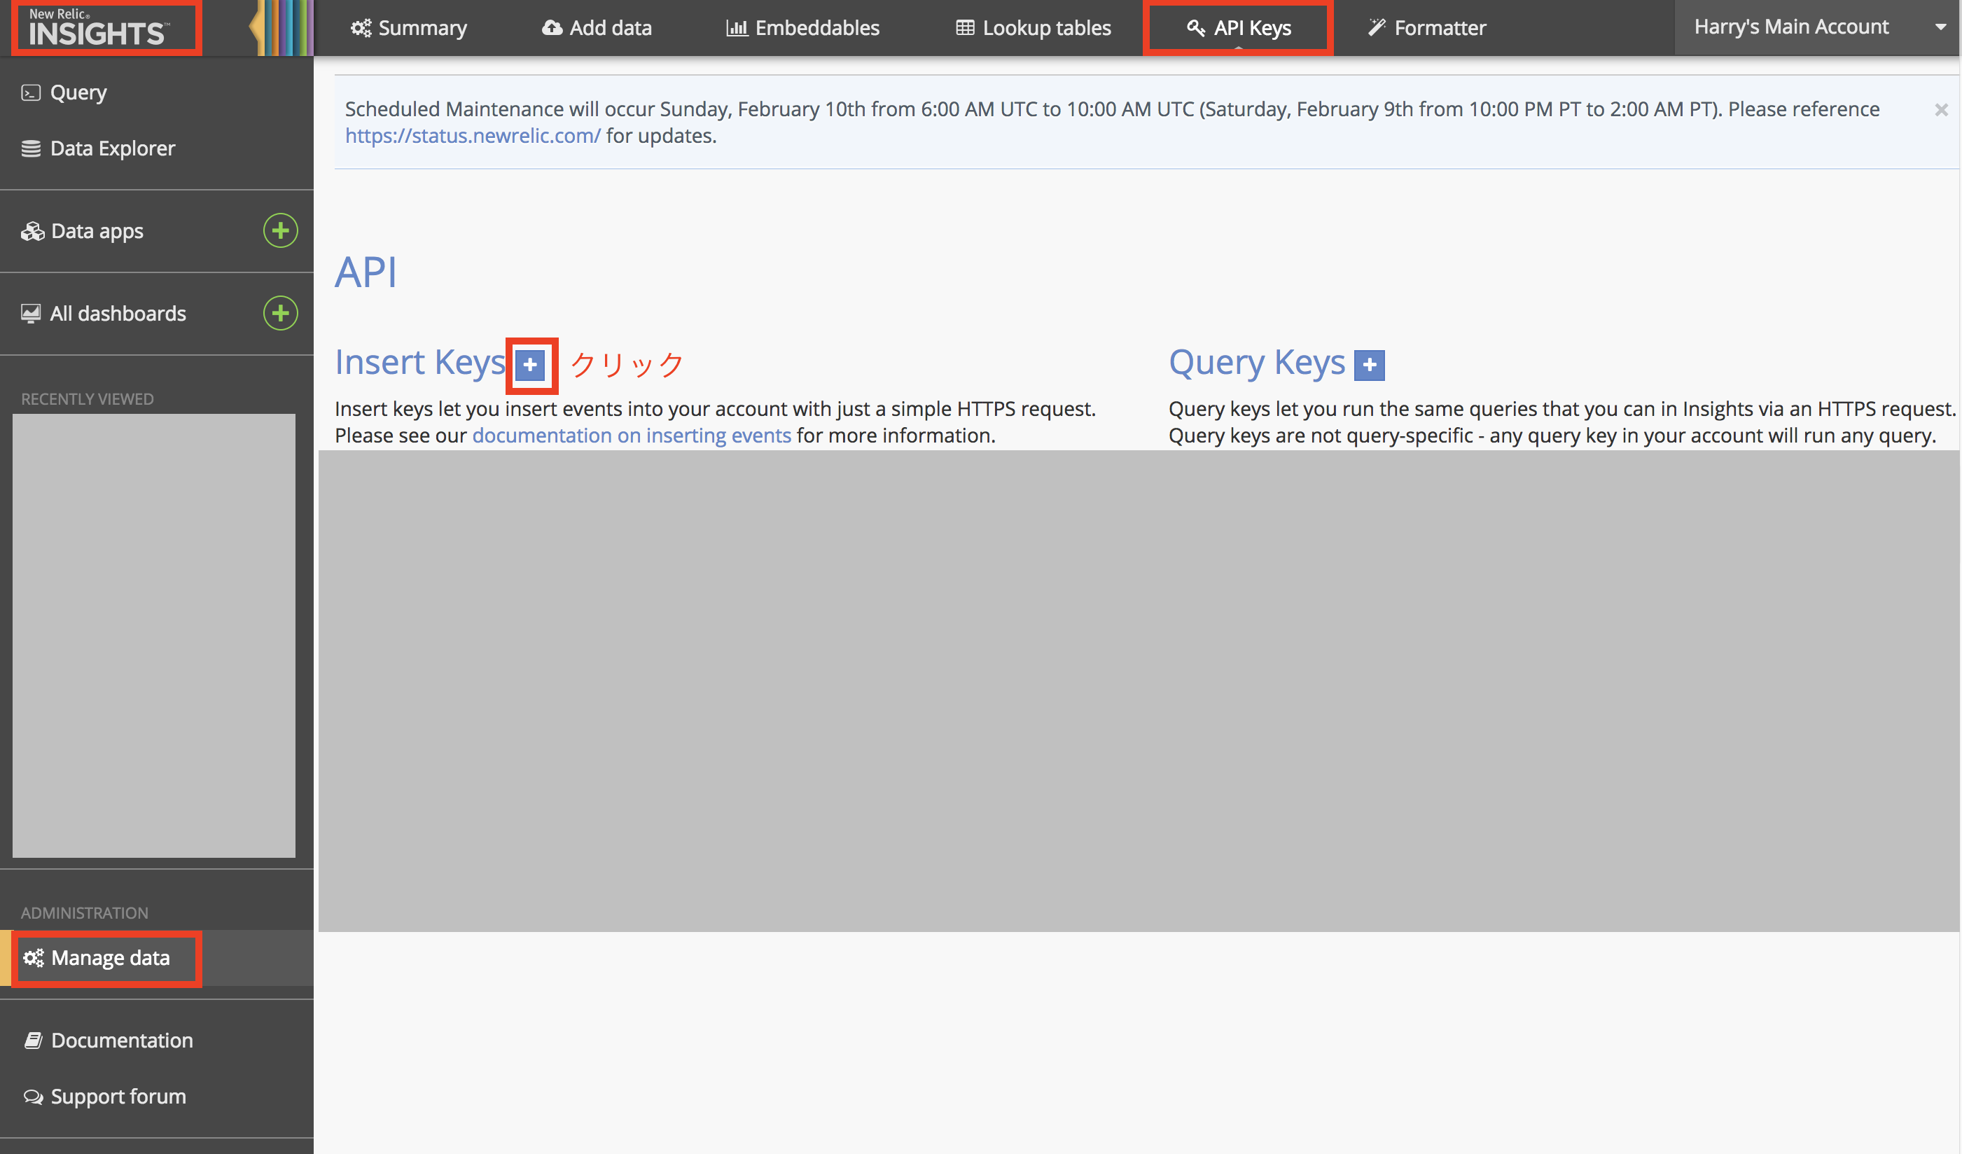Image resolution: width=1962 pixels, height=1154 pixels.
Task: Add a new Data app with plus icon
Action: pos(280,230)
